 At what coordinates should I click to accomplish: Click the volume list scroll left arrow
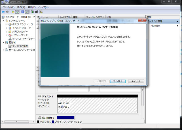[x=38, y=67]
